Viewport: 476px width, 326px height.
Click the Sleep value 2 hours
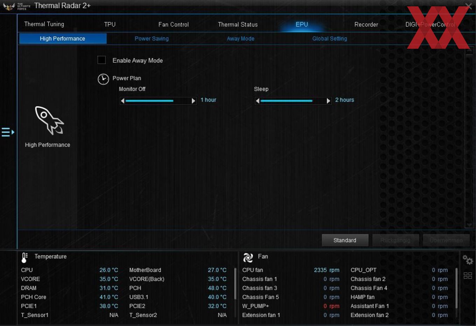point(344,100)
